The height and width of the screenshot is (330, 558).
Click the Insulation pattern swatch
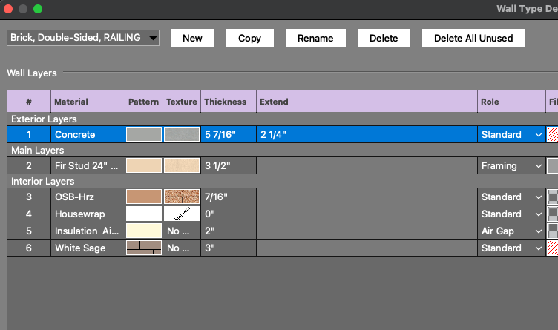pyautogui.click(x=144, y=231)
